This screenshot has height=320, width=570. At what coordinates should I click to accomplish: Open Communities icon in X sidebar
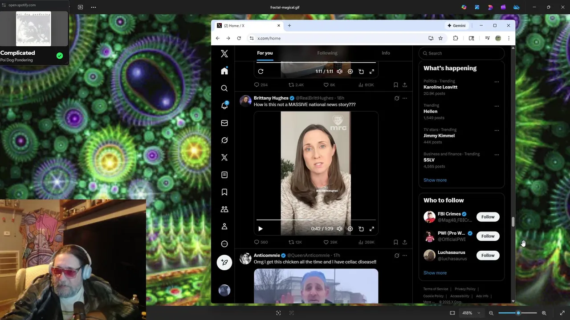224,209
